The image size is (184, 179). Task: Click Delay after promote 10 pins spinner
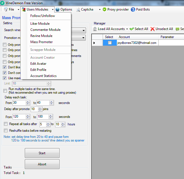pyautogui.click(x=36, y=109)
